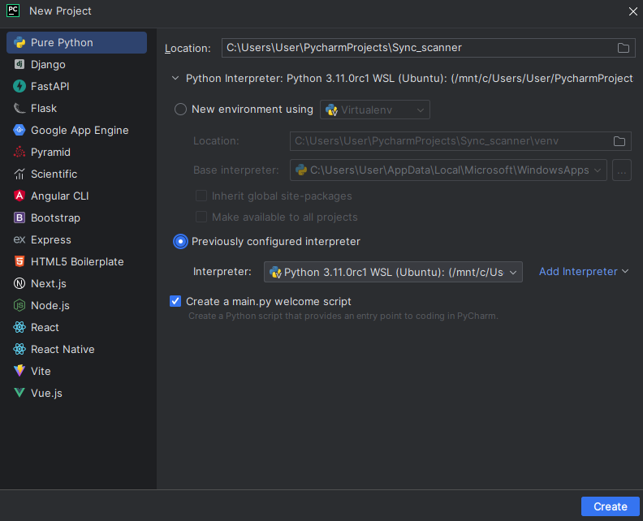
Task: Click the Bootstrap B icon
Action: pos(19,217)
